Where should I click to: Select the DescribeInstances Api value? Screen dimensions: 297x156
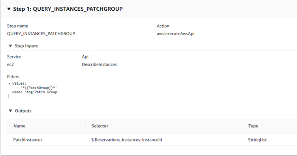[x=99, y=64]
